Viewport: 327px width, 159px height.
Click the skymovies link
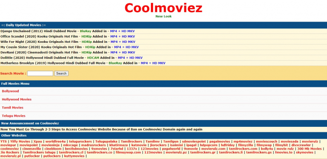tap(305, 152)
